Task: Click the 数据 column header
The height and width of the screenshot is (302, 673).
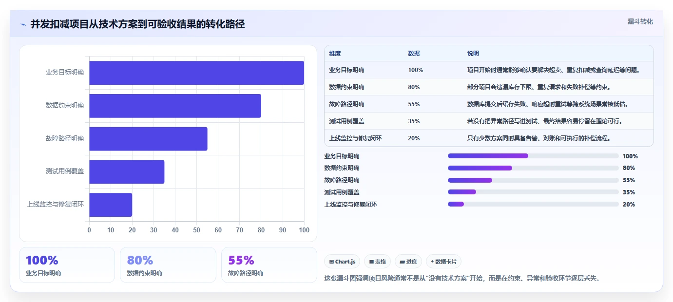Action: pos(414,54)
